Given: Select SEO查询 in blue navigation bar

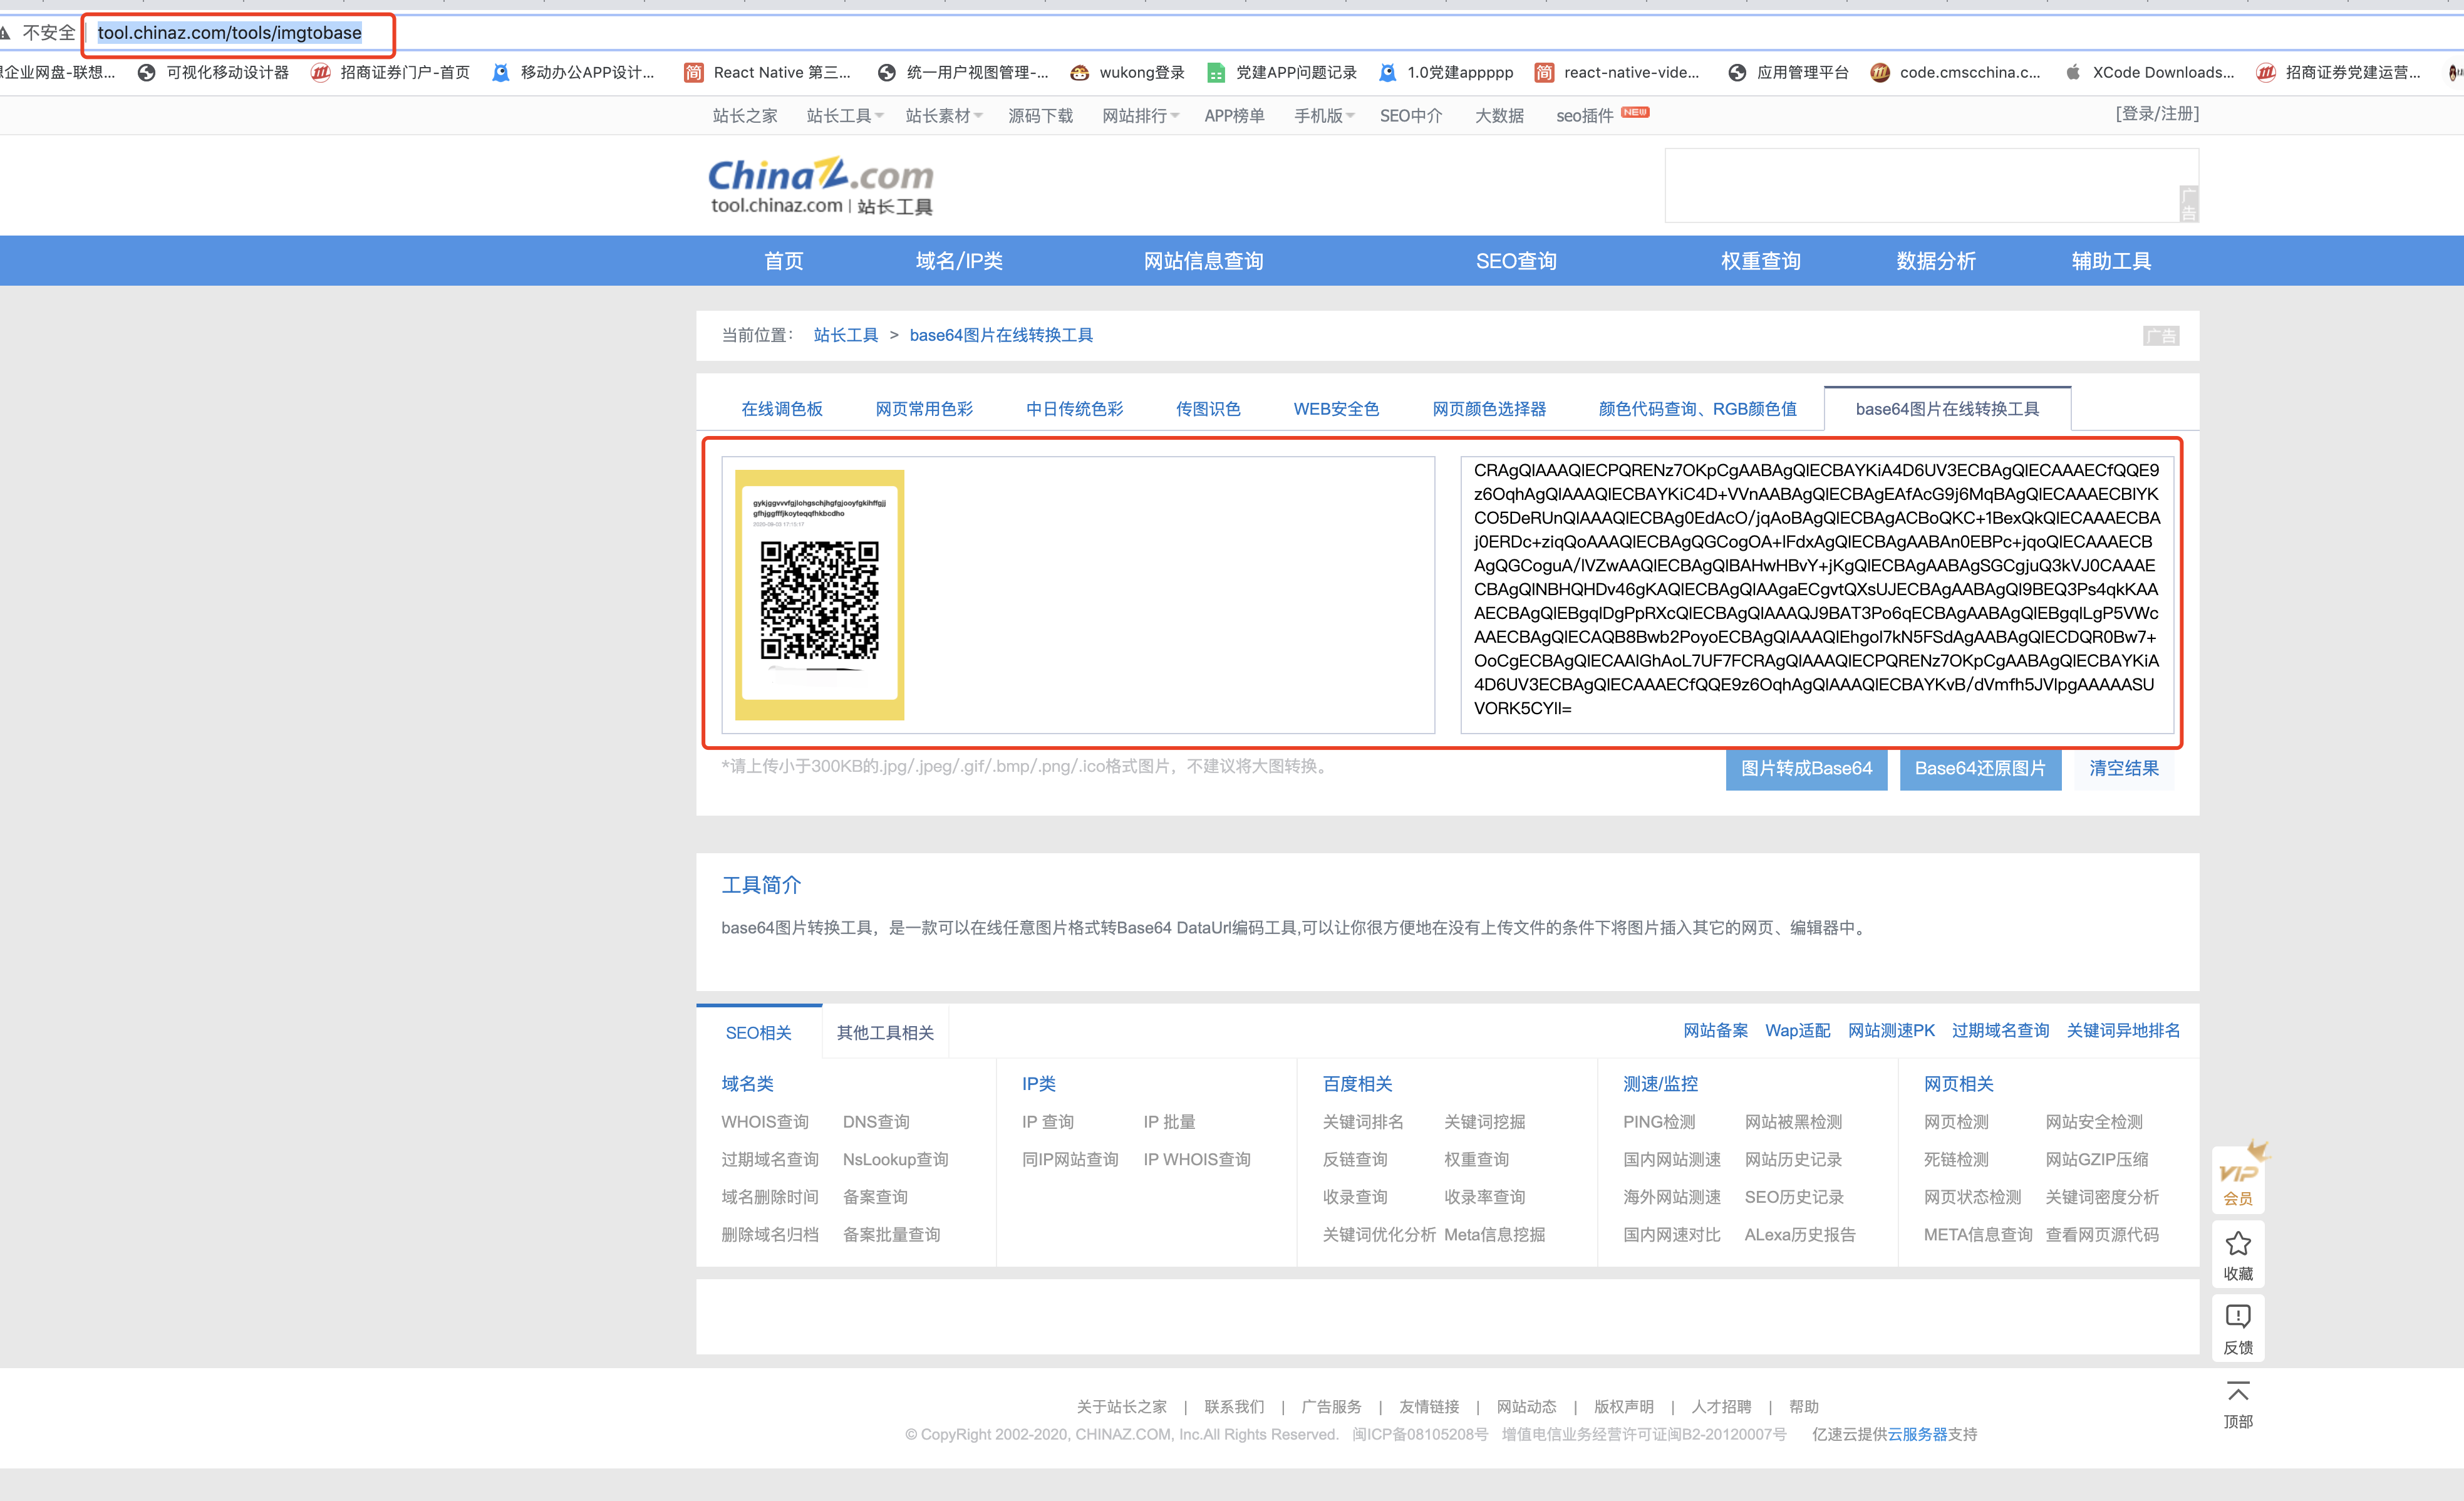Looking at the screenshot, I should click(x=1515, y=261).
